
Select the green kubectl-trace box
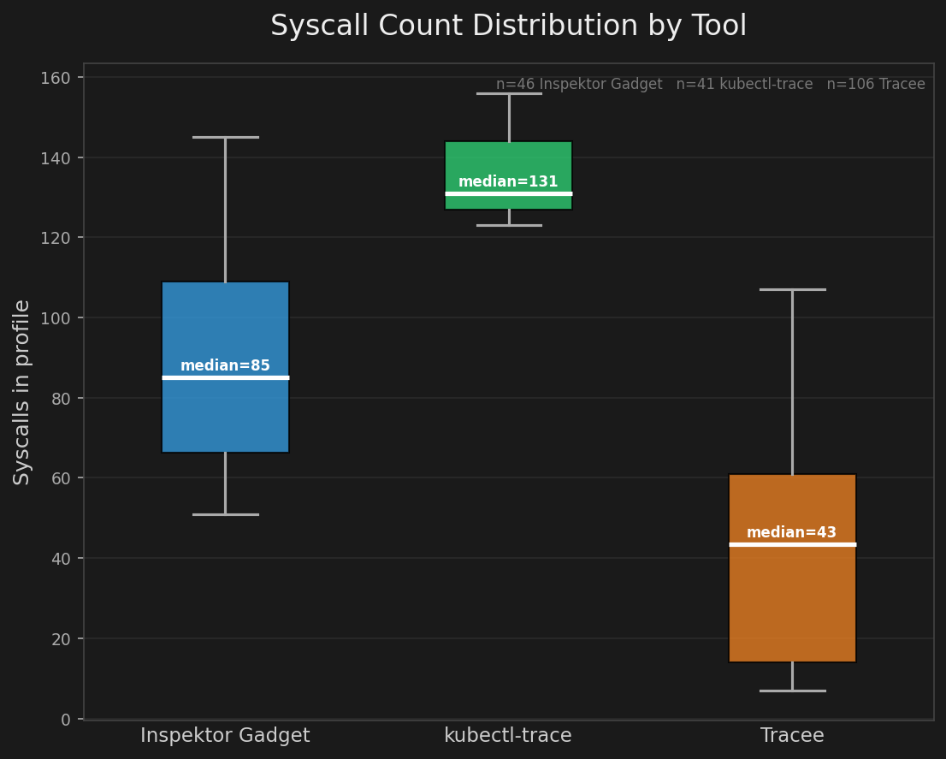click(x=509, y=175)
